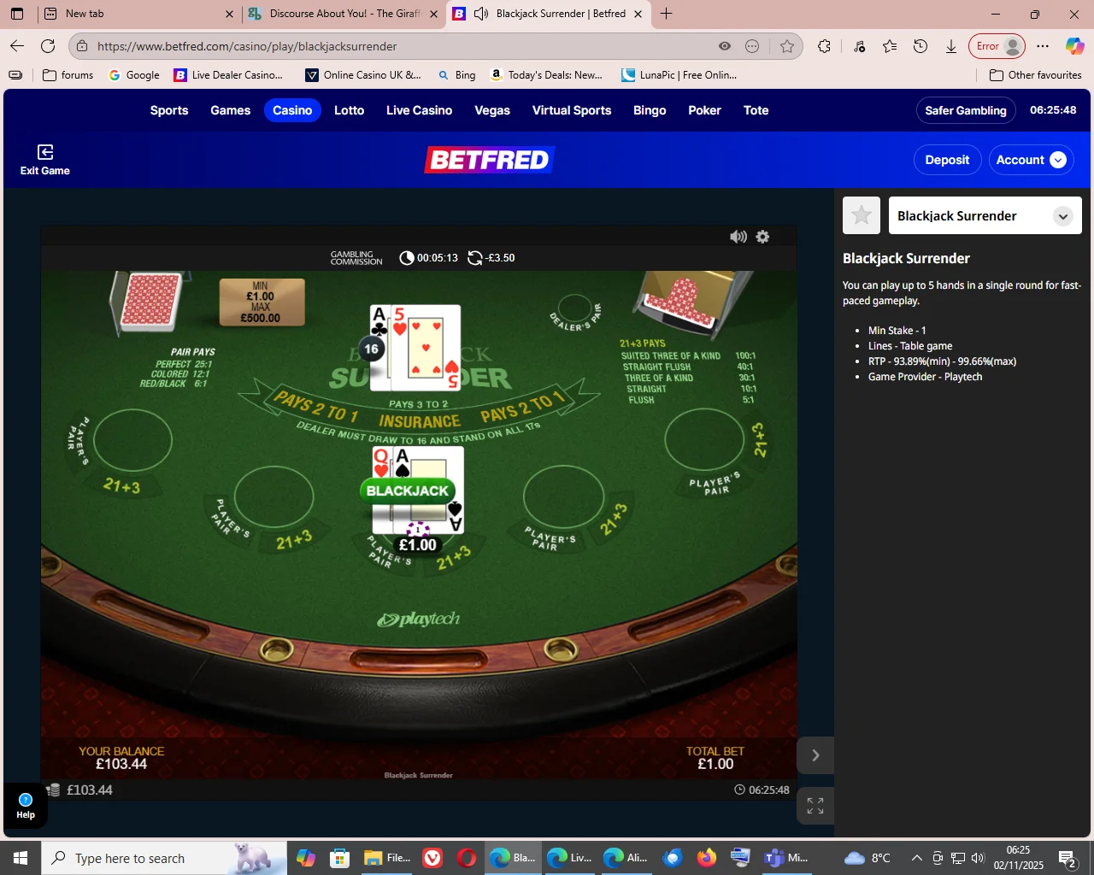Collapse the side panel arrow
1094x875 pixels.
tap(815, 755)
